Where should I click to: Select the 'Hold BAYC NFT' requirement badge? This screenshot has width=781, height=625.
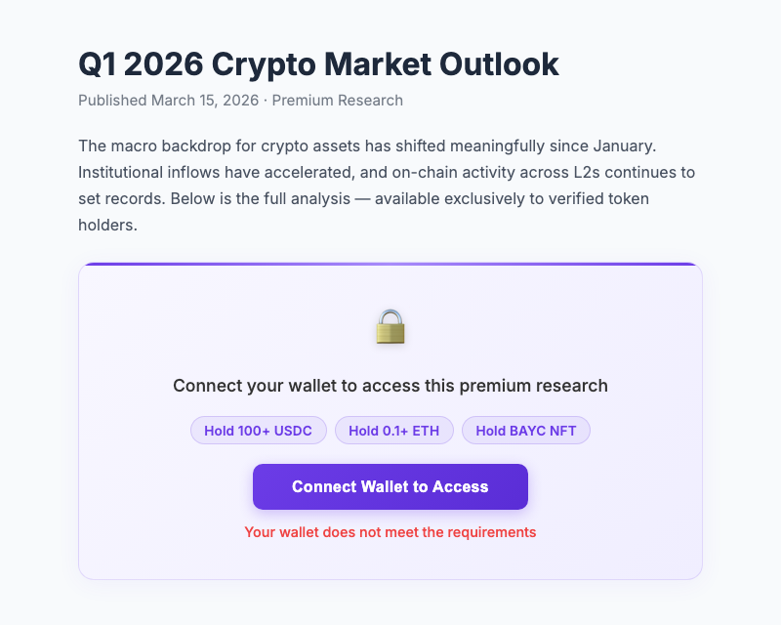pos(526,430)
